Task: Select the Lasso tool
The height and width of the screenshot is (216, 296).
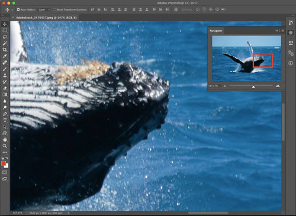Action: [x=5, y=37]
